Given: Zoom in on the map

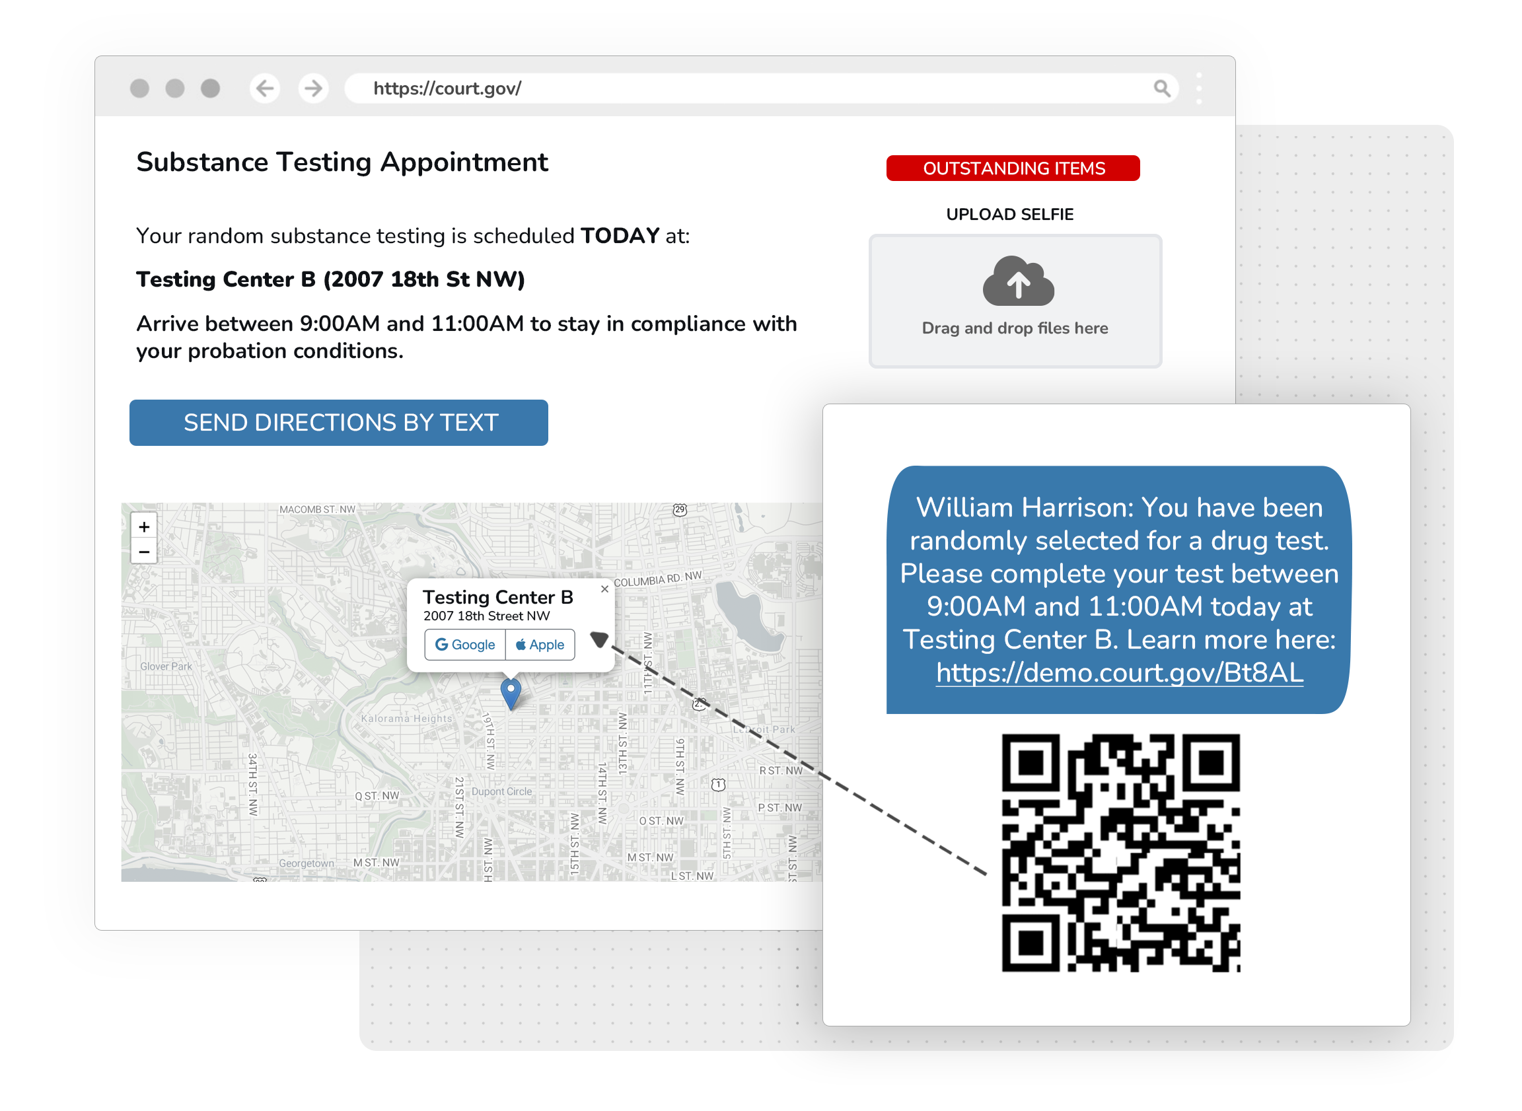Looking at the screenshot, I should pos(144,526).
